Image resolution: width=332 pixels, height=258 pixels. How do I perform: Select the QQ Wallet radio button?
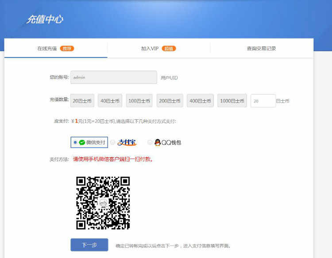[150, 142]
